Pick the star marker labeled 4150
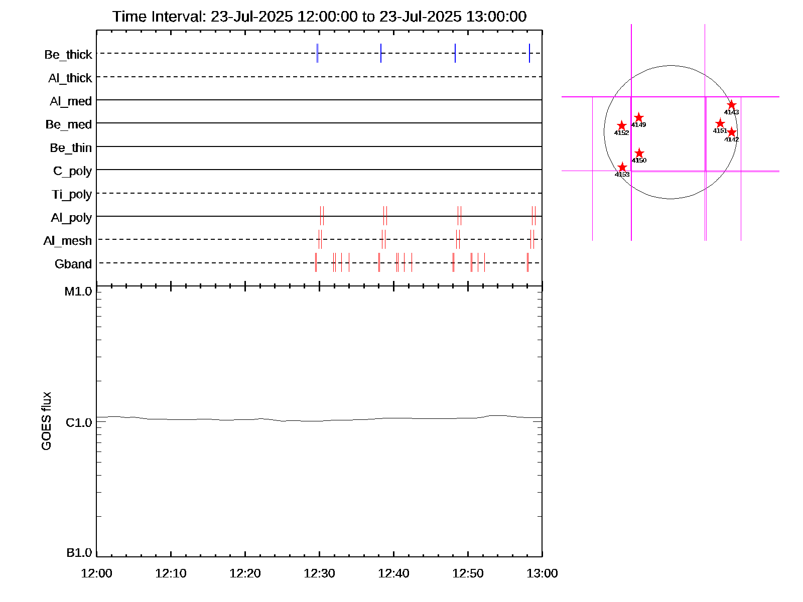803x602 pixels. 639,153
